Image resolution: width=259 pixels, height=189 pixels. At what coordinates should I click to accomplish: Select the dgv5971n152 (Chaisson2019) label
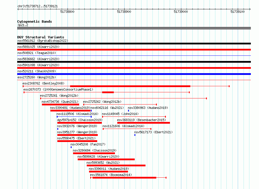(x=80, y=120)
